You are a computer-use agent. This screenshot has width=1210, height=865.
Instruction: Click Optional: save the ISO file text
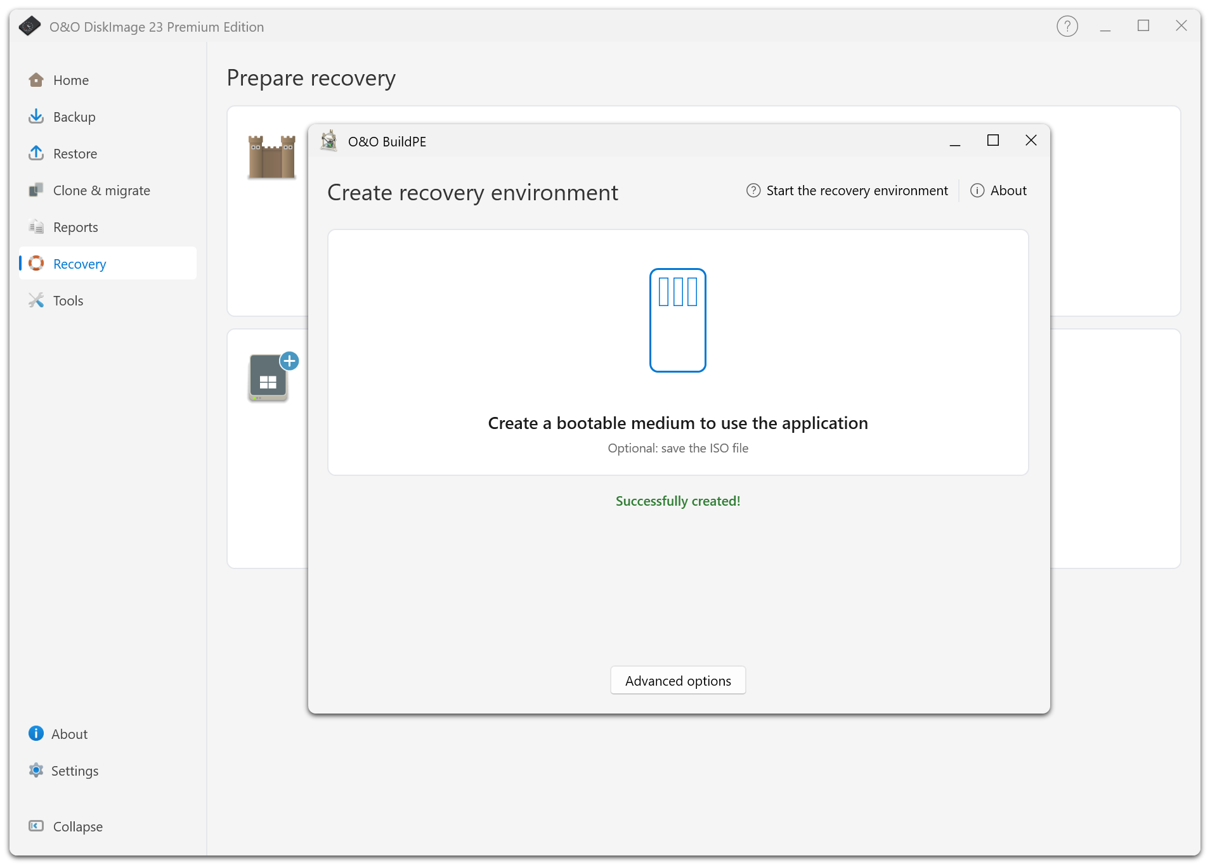click(678, 449)
